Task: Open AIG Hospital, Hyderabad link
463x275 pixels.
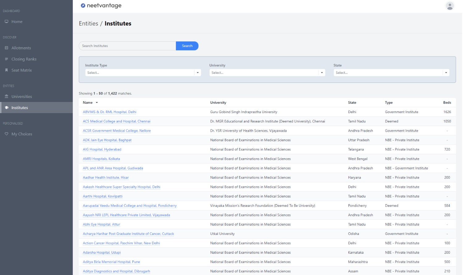Action: click(x=102, y=149)
